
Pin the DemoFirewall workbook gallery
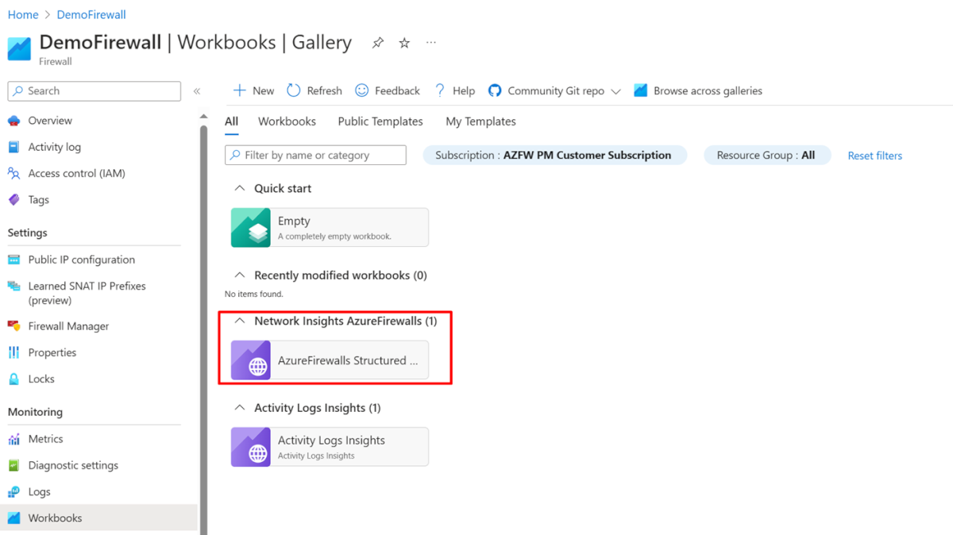[x=377, y=44]
